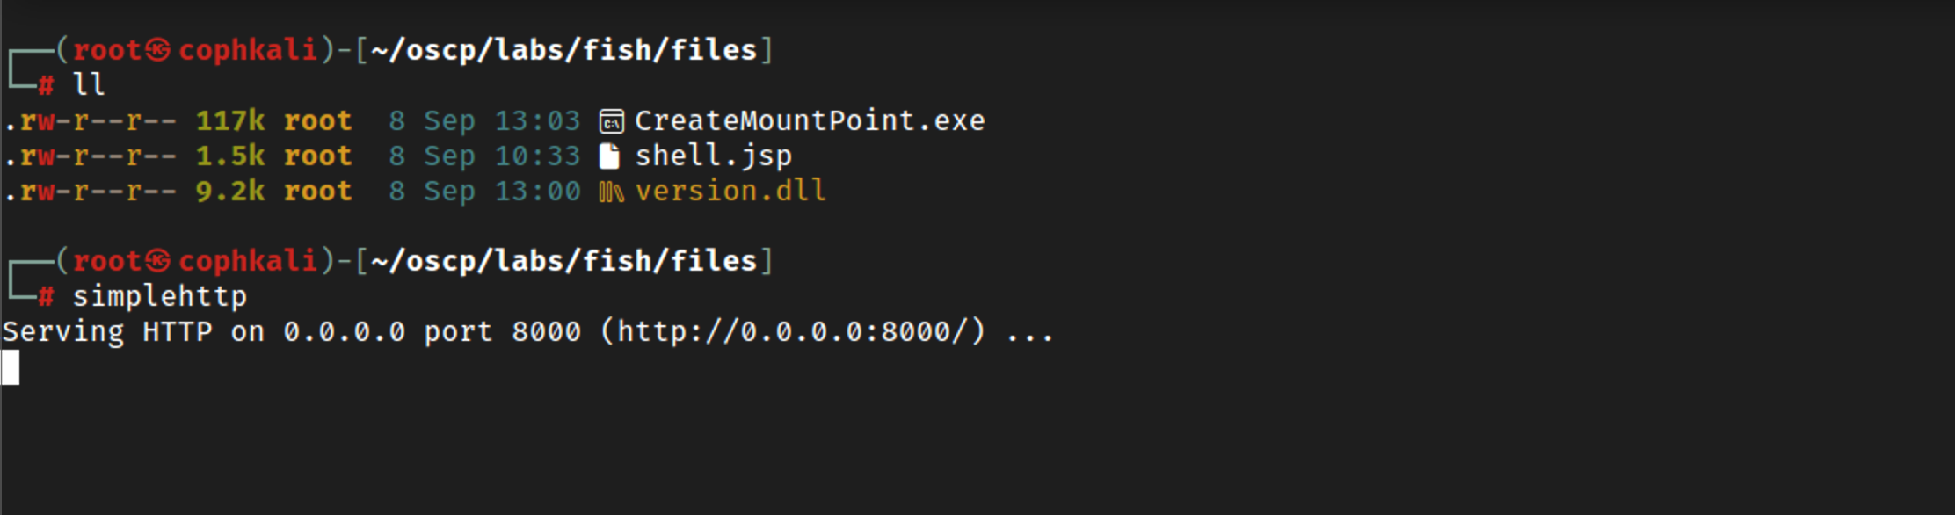Click the ll command text
This screenshot has height=515, width=1955.
point(89,85)
